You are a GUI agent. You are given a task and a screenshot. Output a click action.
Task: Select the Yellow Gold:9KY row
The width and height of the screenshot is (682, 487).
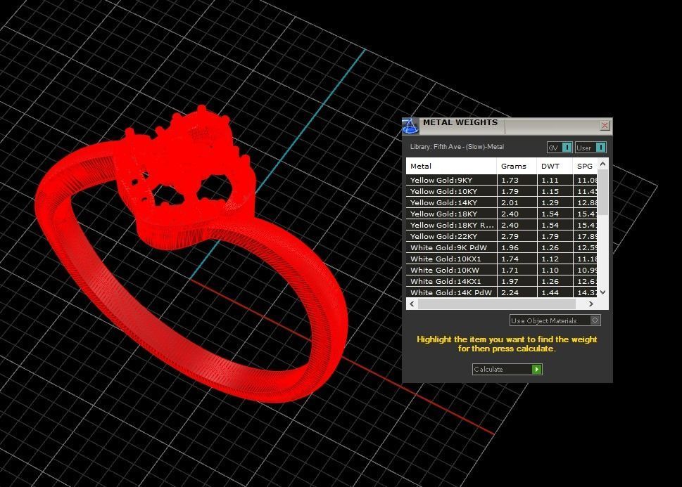click(x=502, y=180)
